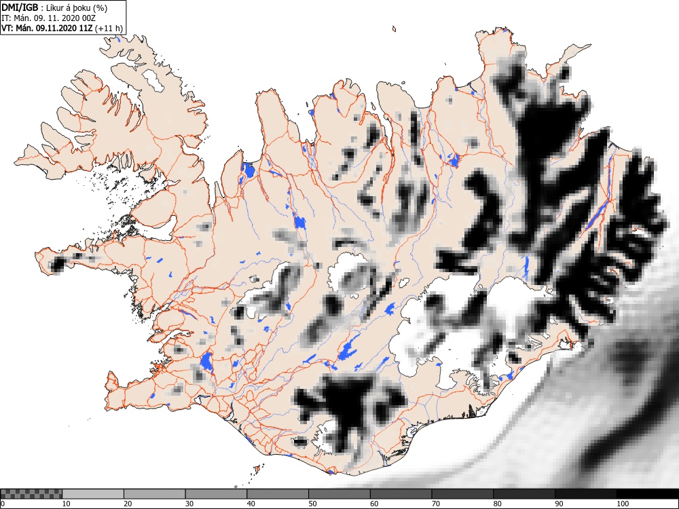Screen dimensions: 679x509
Task: Click the legend label '20'
Action: pyautogui.click(x=128, y=504)
